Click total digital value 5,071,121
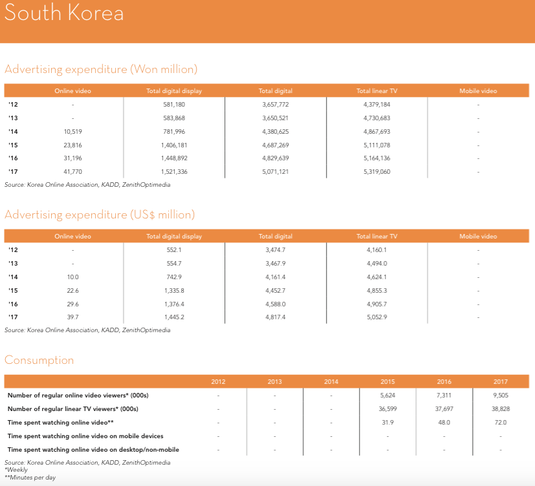The width and height of the screenshot is (535, 486). click(x=276, y=172)
